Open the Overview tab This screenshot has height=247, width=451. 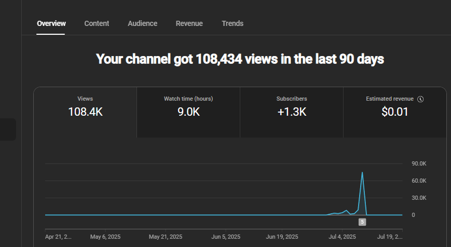51,23
